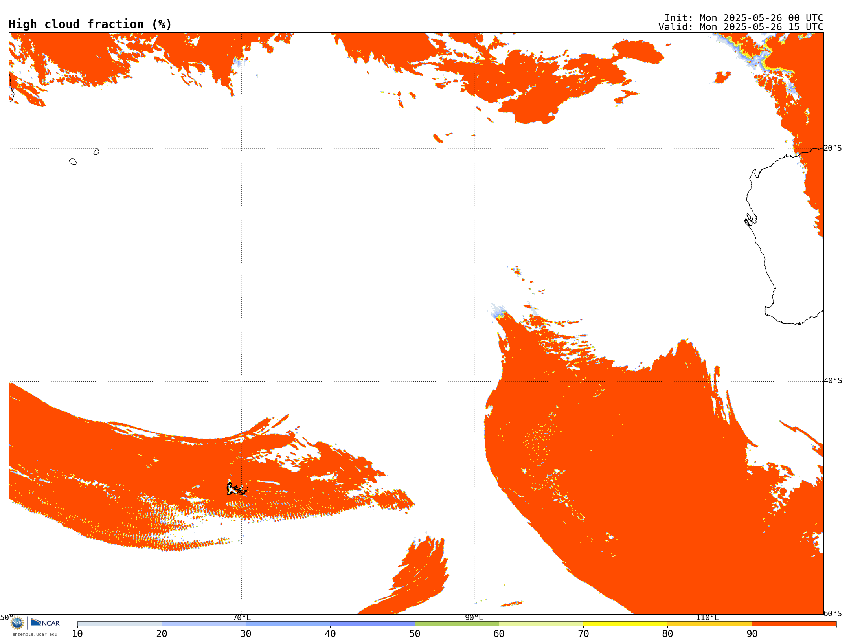Click the 'Init: Mon 2025-05-26 00 UTC' line
Screen dimensions: 849x639
(x=743, y=18)
